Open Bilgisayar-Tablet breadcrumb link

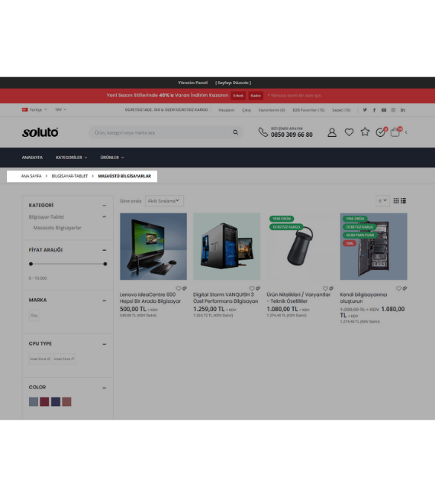(69, 176)
